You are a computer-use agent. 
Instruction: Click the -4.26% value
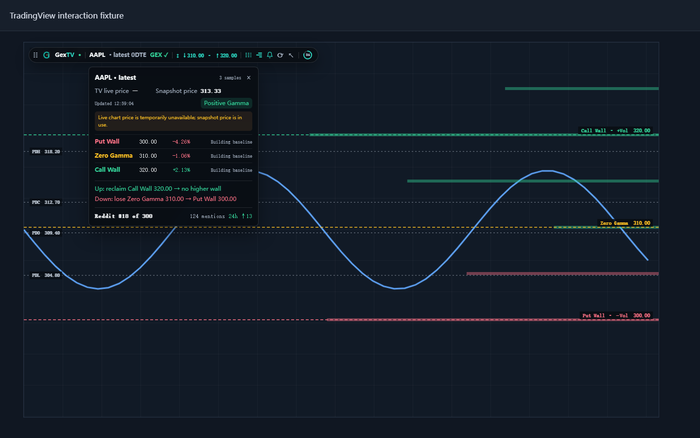pyautogui.click(x=181, y=142)
